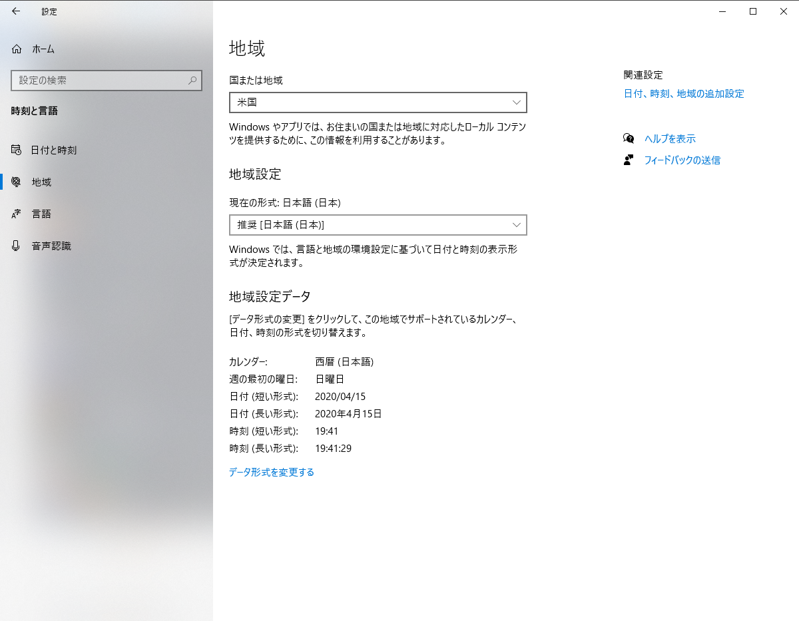Open 日付、時刻、地域の追加設定 link
This screenshot has height=621, width=799.
[x=684, y=94]
